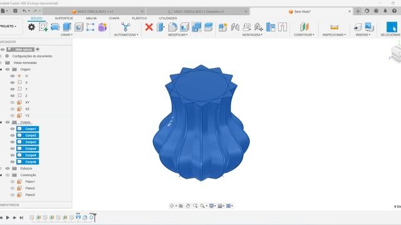
Task: Open the AUTOMATIZAR dropdown menu
Action: click(x=126, y=35)
